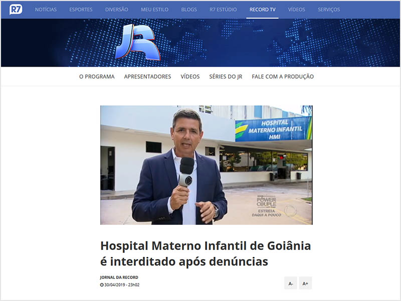Click the article headline about Hospital Materno Infantil

[x=206, y=253]
